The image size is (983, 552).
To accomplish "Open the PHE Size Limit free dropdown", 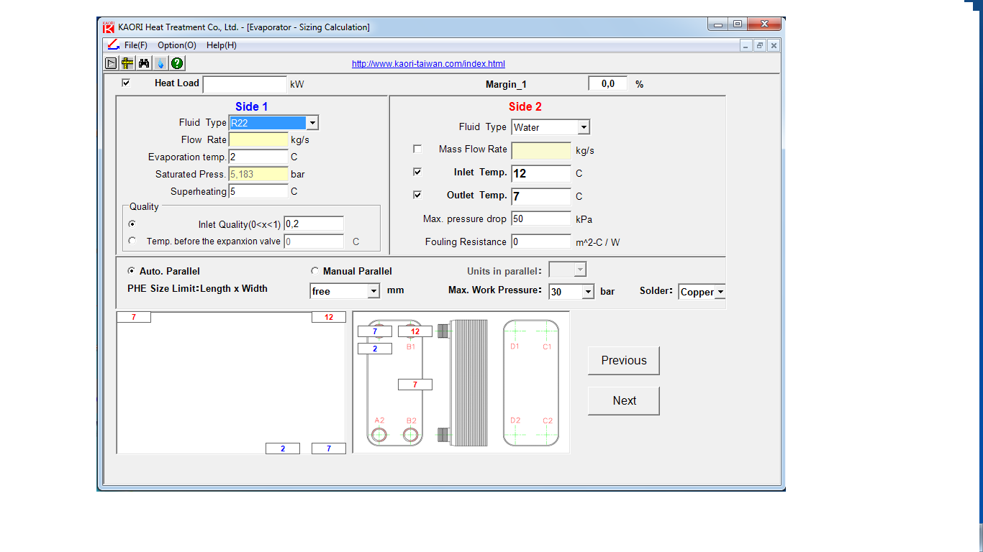I will (x=373, y=291).
